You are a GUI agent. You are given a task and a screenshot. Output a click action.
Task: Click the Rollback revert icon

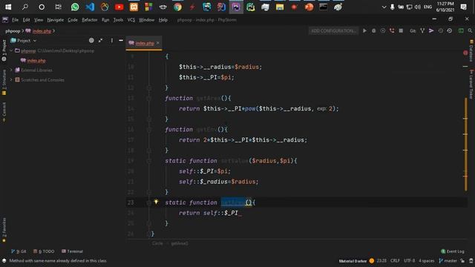(450, 31)
